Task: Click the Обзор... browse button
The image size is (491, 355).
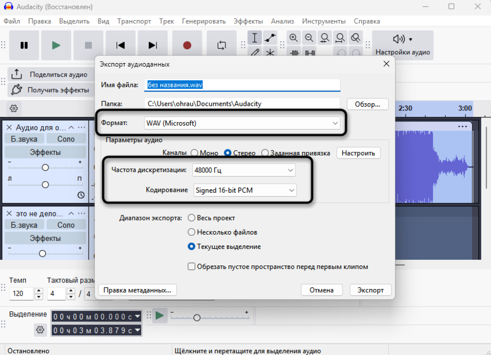Action: 368,104
